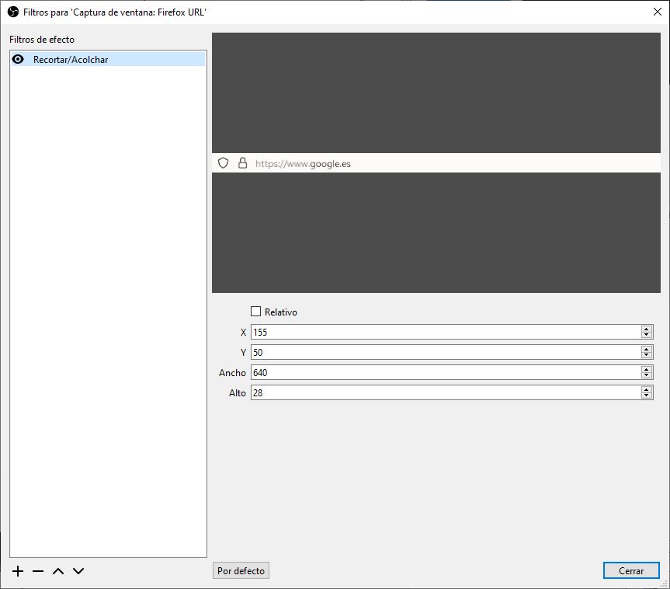Decrement the Alto value using its spinner
This screenshot has height=589, width=670.
(646, 396)
